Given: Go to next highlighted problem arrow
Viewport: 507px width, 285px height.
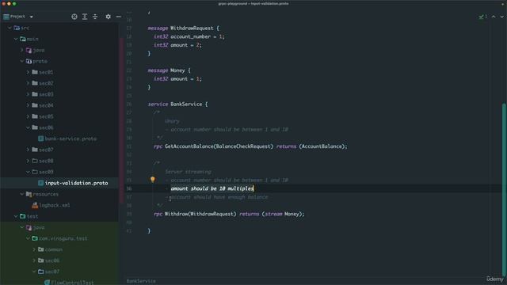Looking at the screenshot, I should (x=501, y=17).
